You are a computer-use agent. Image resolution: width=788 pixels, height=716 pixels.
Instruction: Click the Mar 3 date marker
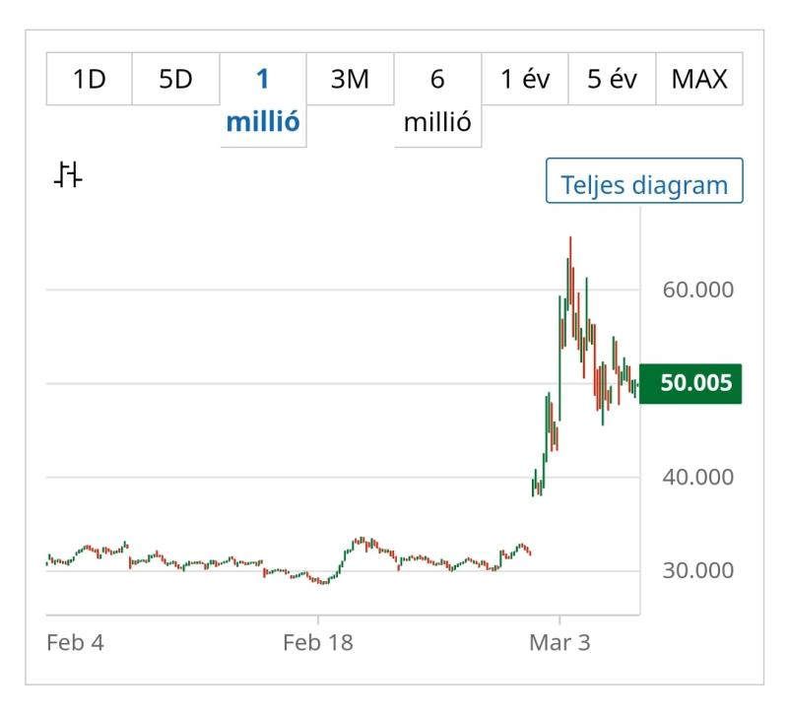[559, 642]
